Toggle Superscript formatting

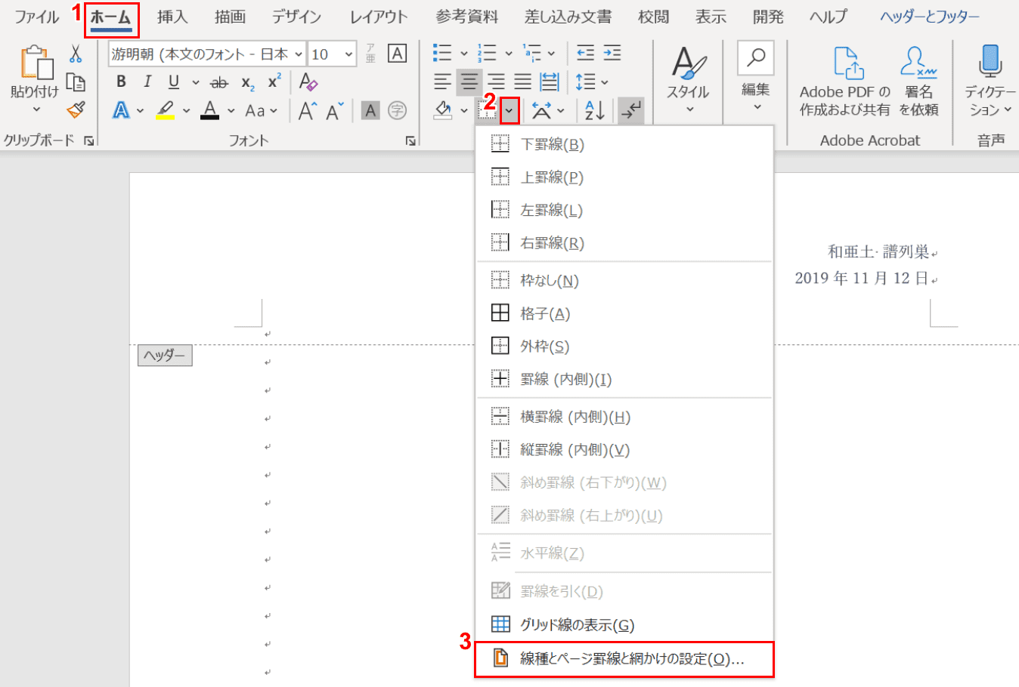coord(274,81)
